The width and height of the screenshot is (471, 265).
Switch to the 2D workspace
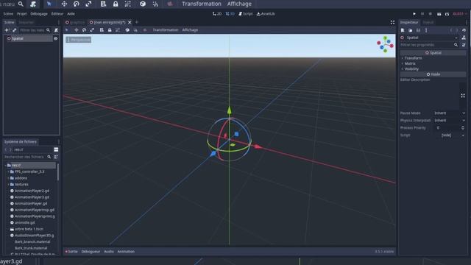coord(217,14)
